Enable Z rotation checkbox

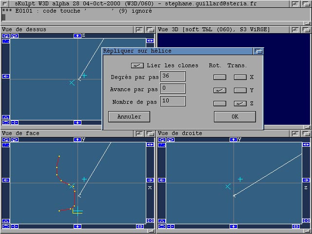click(220, 103)
